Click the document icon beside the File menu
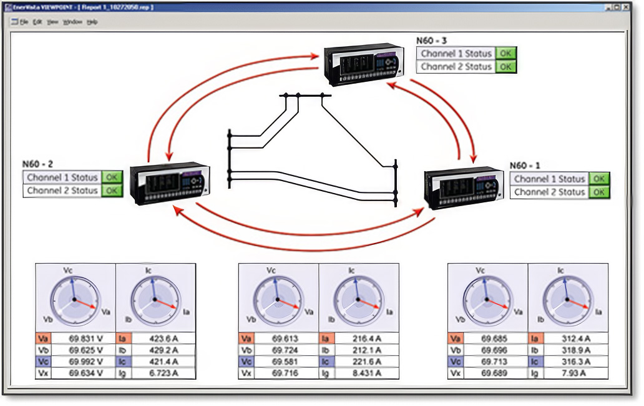 (15, 22)
